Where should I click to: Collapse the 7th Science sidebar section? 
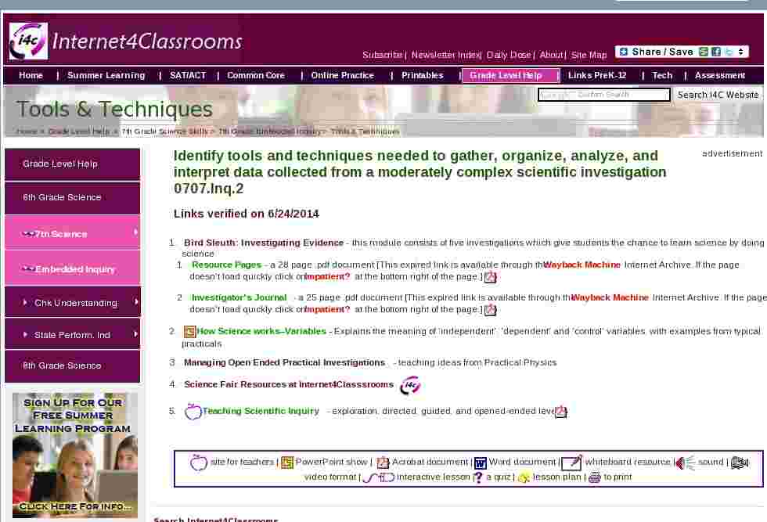coord(72,233)
